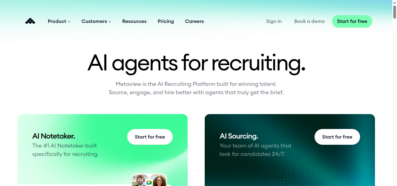
Task: Click Start for free in AI Sourcing card
Action: [x=337, y=137]
